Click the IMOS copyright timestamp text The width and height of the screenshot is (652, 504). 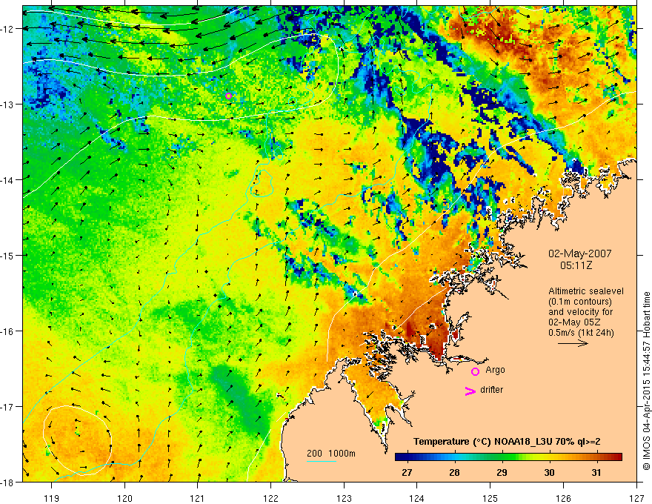pyautogui.click(x=646, y=381)
